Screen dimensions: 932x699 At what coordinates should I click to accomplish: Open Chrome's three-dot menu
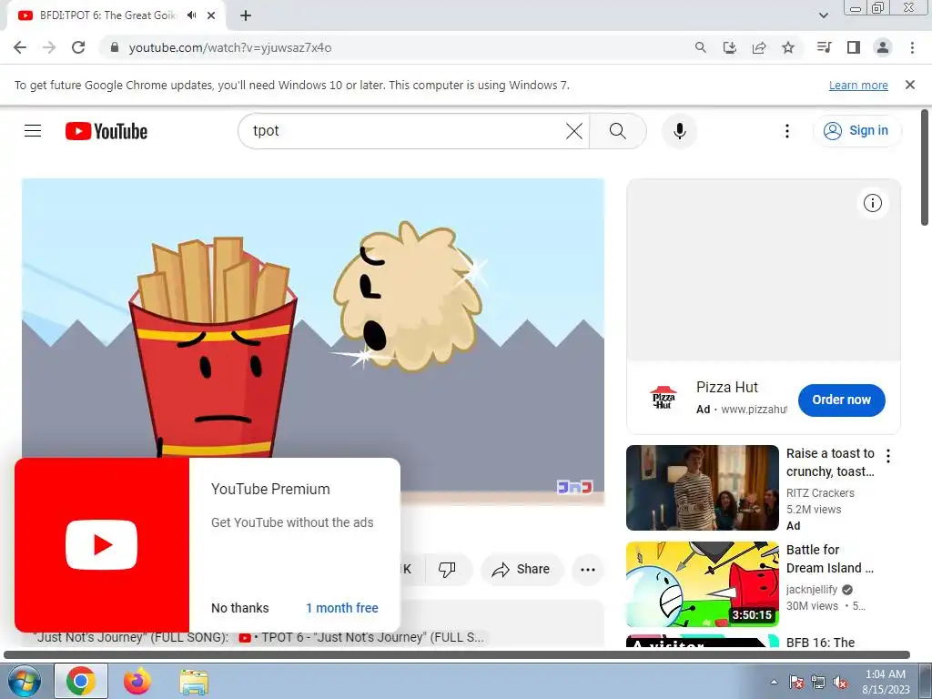pos(912,47)
